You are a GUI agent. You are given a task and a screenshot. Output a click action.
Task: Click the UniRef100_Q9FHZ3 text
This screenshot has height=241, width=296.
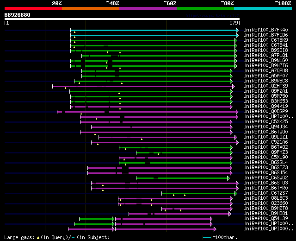tap(265, 152)
